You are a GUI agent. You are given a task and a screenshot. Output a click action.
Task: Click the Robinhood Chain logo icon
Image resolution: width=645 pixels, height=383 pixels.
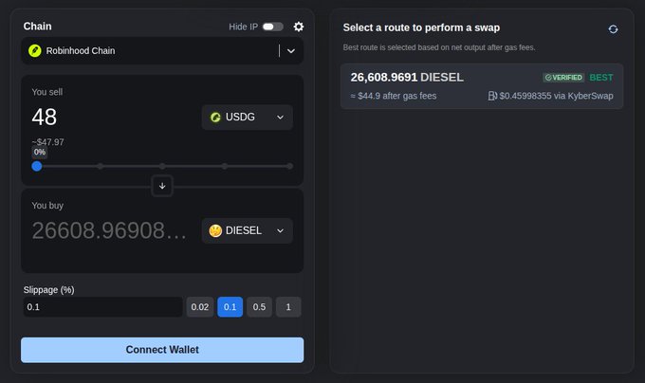(35, 50)
